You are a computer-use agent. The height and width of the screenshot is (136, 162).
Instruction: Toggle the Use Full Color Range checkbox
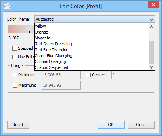[14, 57]
